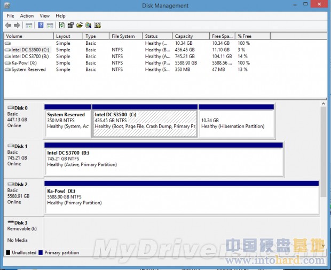Open the File menu
The width and height of the screenshot is (331, 270).
[x=10, y=16]
